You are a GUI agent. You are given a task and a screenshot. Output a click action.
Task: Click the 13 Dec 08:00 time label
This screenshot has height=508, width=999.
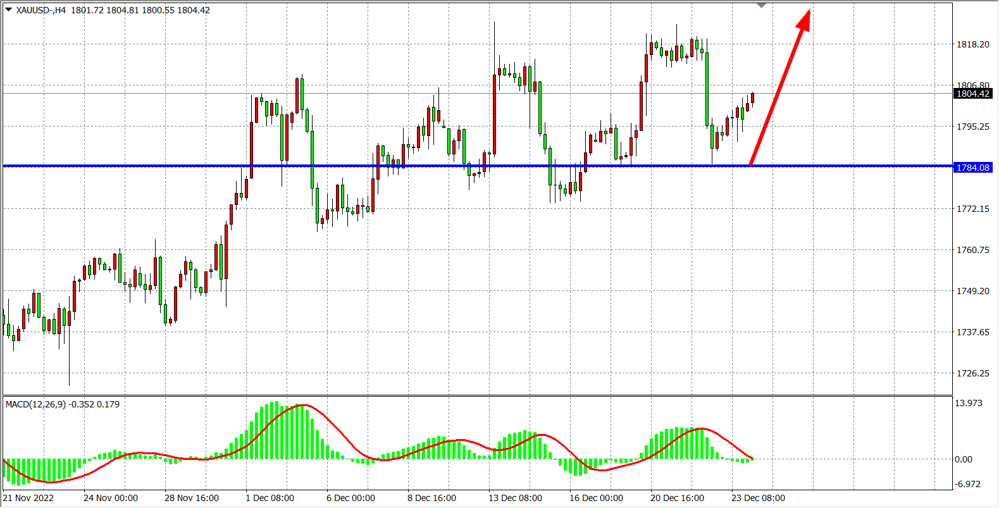coord(515,498)
